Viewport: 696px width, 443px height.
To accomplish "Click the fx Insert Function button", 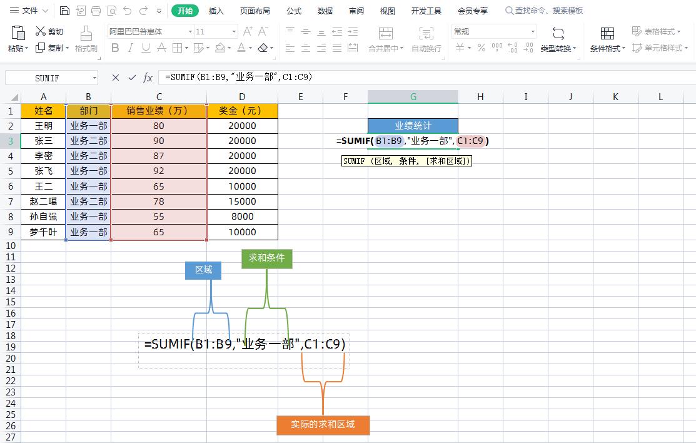I will [148, 78].
